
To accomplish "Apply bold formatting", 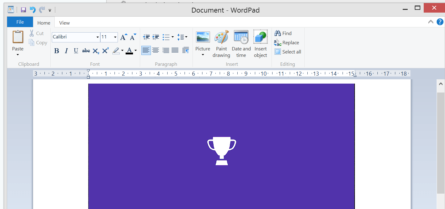I will pyautogui.click(x=56, y=50).
